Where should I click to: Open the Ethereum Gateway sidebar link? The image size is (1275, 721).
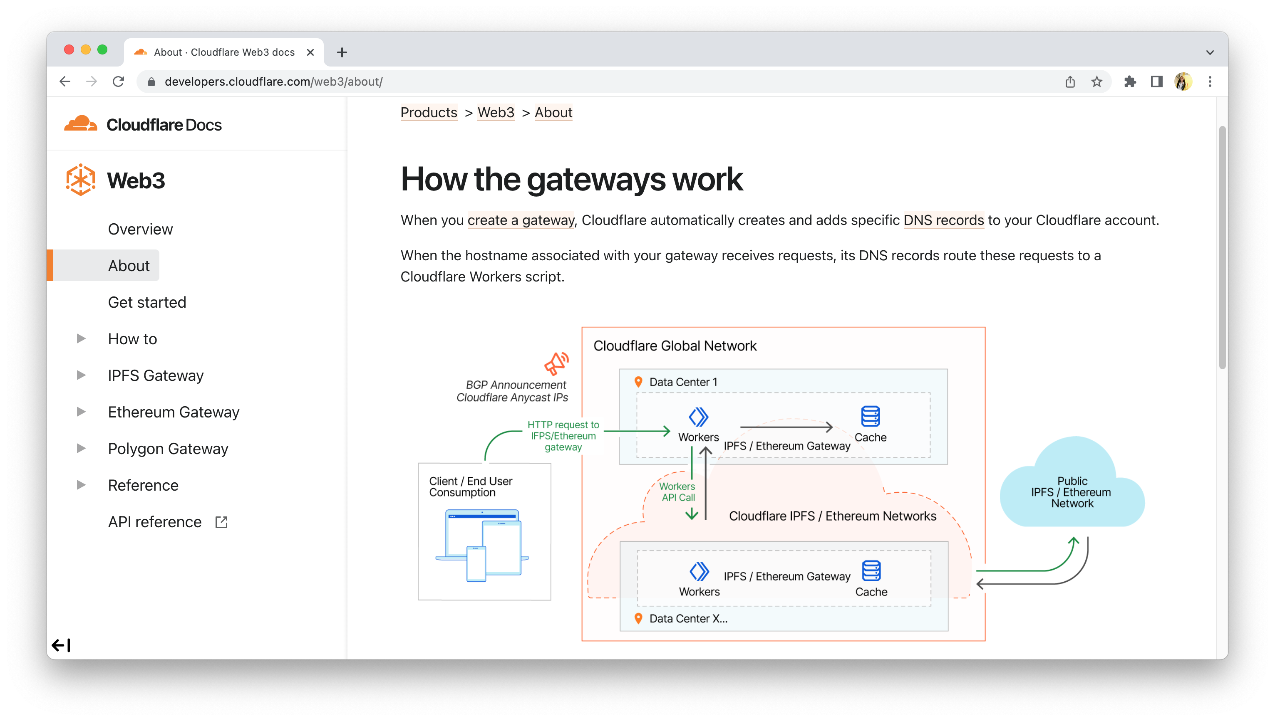[174, 412]
